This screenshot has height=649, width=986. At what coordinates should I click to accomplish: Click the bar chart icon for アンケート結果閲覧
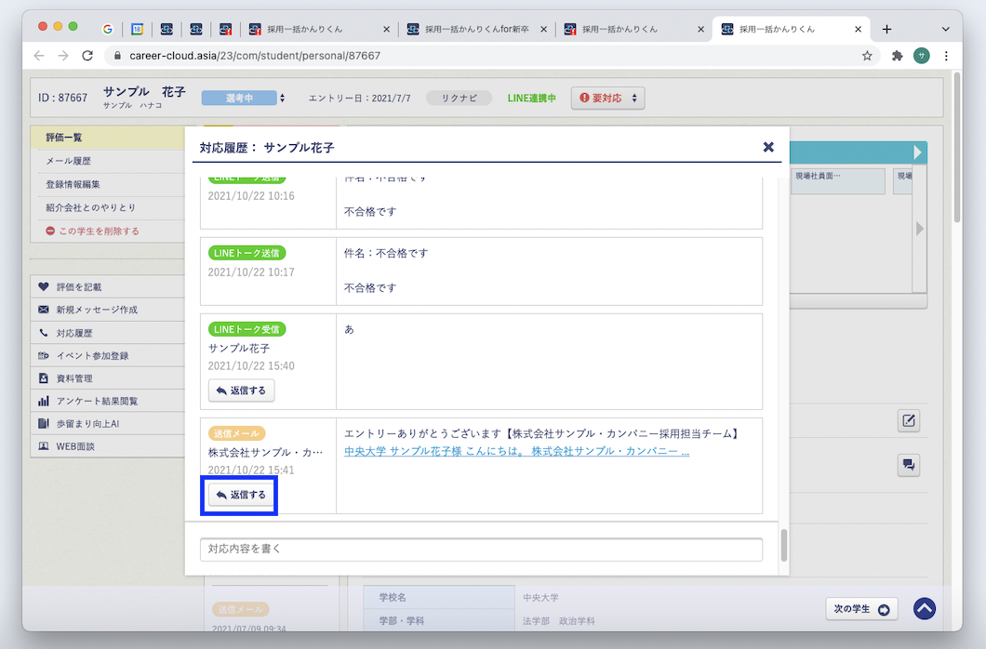tap(44, 401)
